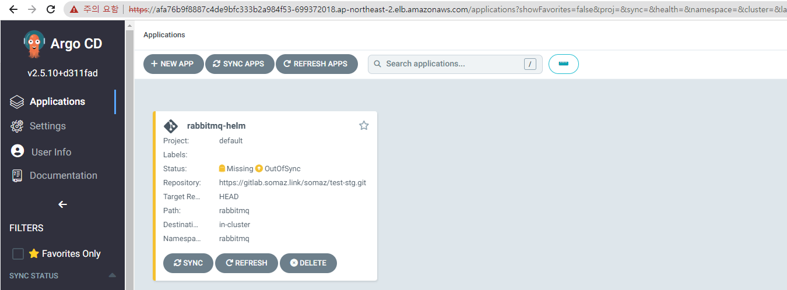
Task: Click the SYNC APPS button
Action: (240, 64)
